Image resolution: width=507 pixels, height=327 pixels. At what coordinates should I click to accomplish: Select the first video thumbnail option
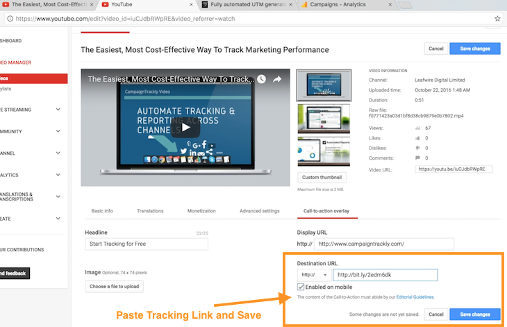coord(324,85)
